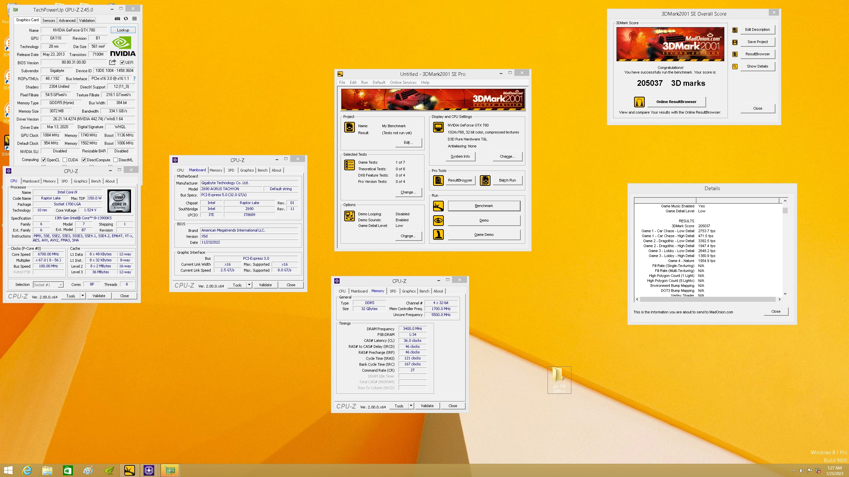Expand Tools dropdown arrow in CPU-Z Mainboard window
The width and height of the screenshot is (849, 477).
tap(249, 285)
